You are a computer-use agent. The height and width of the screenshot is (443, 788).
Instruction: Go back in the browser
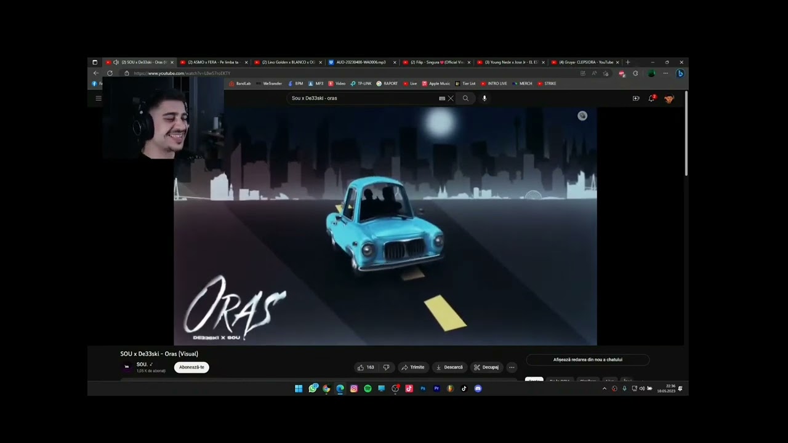tap(95, 73)
